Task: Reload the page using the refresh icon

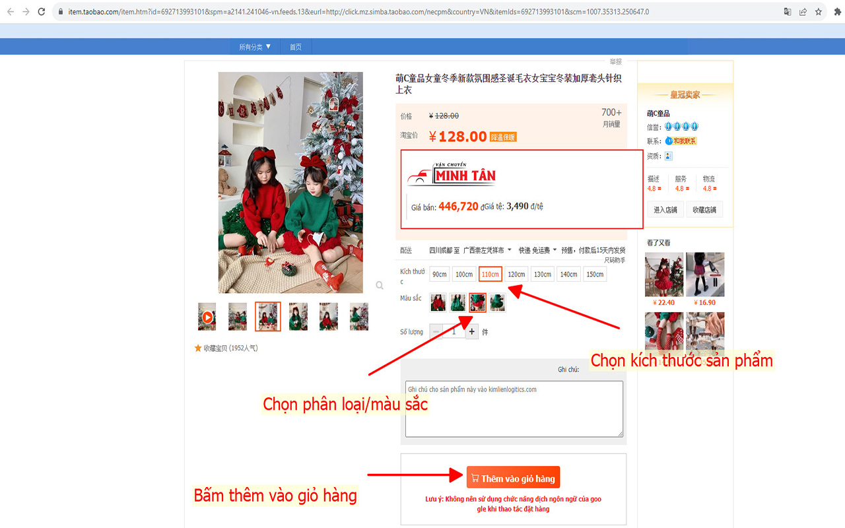Action: point(42,11)
